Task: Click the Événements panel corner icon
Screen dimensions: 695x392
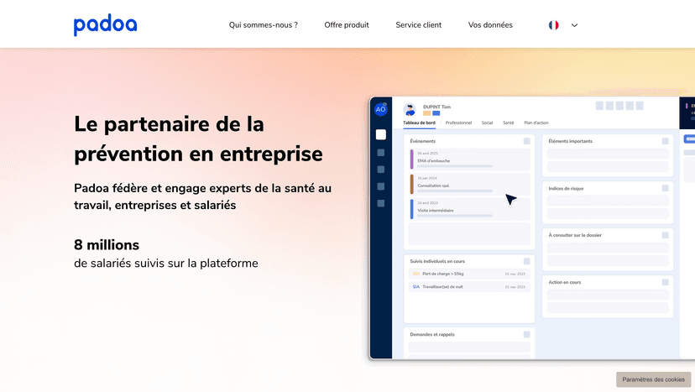Action: click(x=527, y=141)
